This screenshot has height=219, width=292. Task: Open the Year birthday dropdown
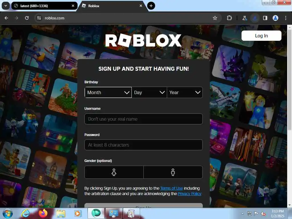tap(185, 92)
